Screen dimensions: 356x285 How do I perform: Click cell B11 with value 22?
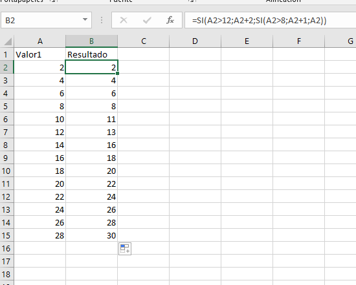[x=91, y=184]
